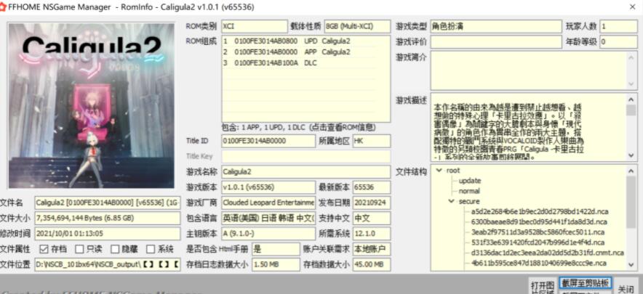Click the Title ID field 0100FE3014AB0000
643x294 pixels.
pyautogui.click(x=268, y=141)
